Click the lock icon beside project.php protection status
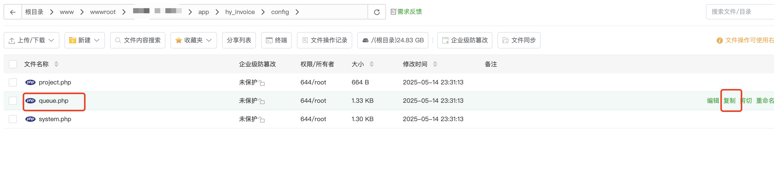774x178 pixels. click(262, 83)
